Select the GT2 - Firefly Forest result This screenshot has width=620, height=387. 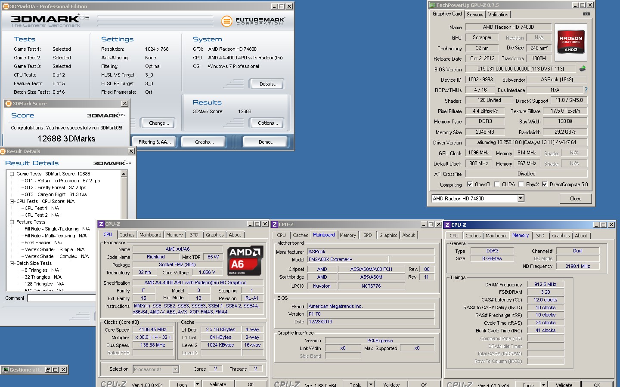55,187
